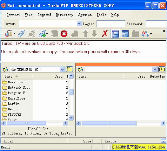Click the New Connection plug with plus
This screenshot has height=151, width=167.
42,34
